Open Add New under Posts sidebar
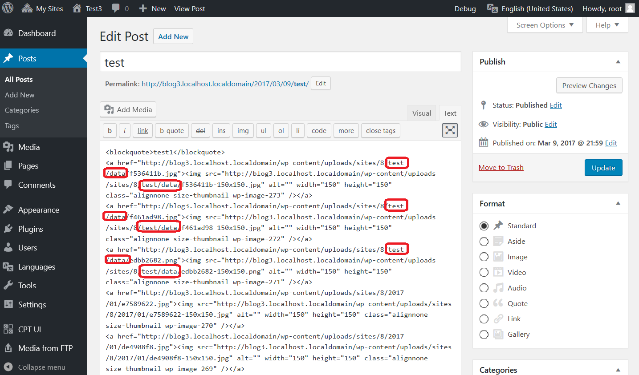The height and width of the screenshot is (375, 639). click(x=20, y=95)
